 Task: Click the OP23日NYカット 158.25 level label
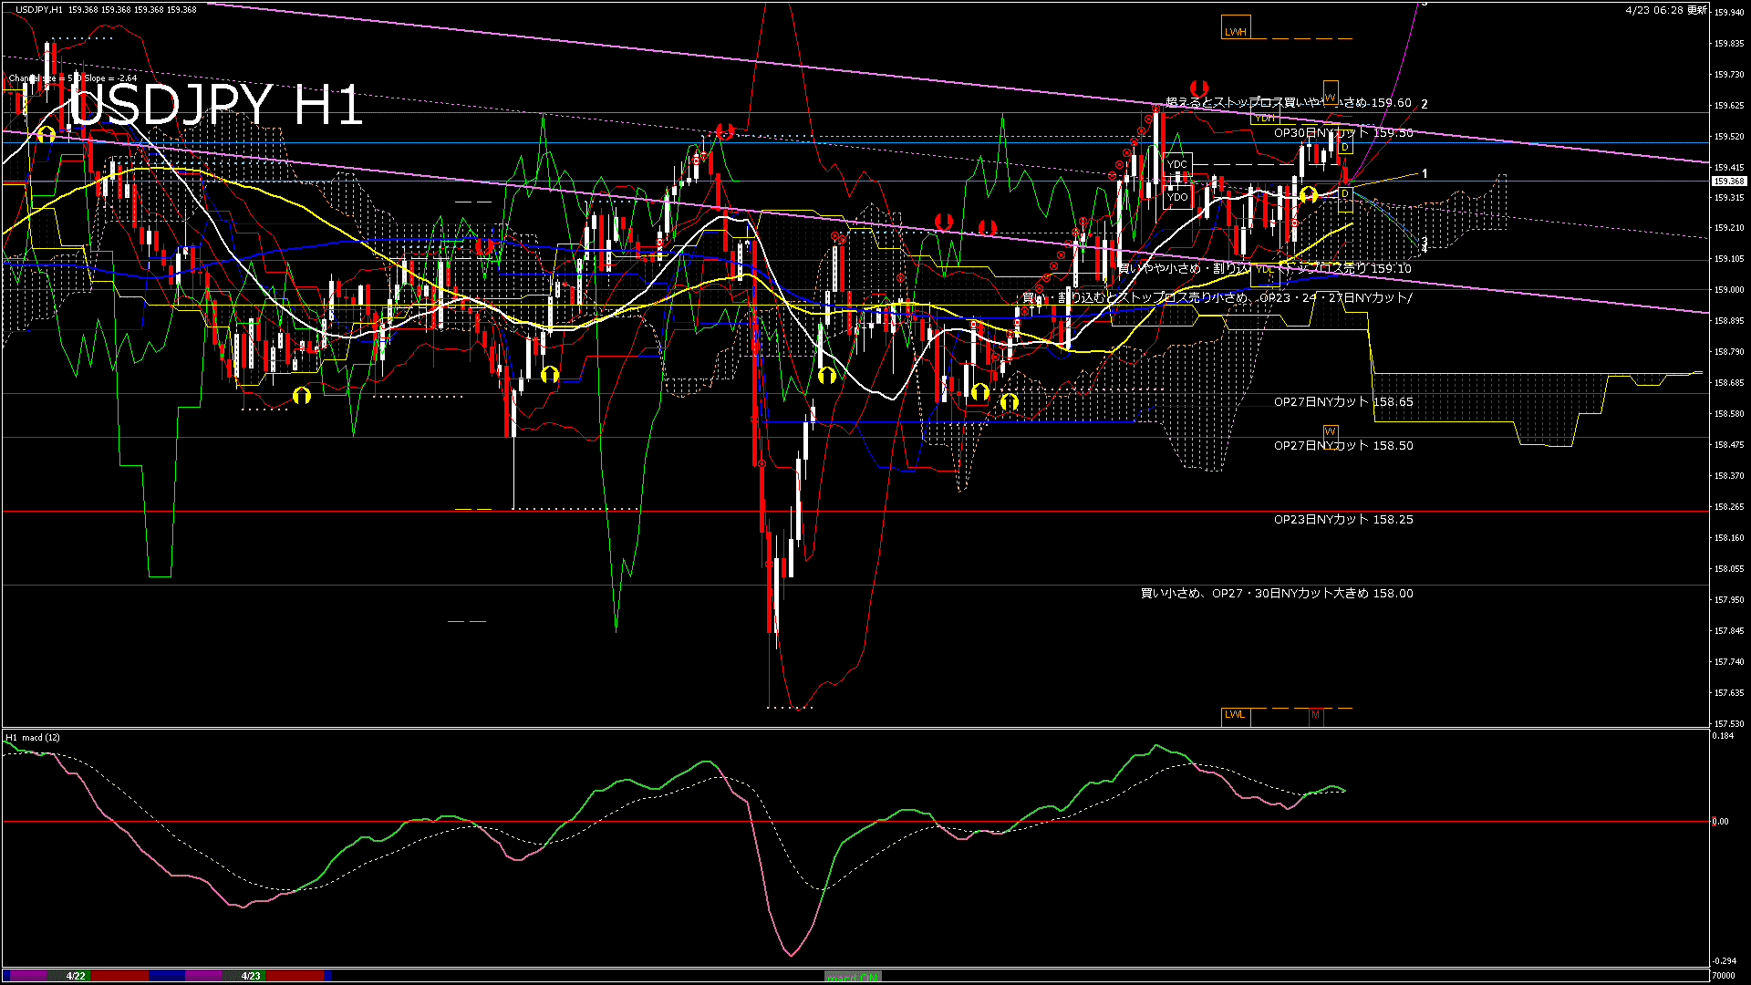click(1343, 520)
